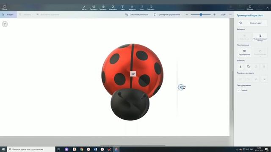Open the 3D shapes (Трехмер...) tab
This screenshot has height=152, width=271.
pos(103,8)
